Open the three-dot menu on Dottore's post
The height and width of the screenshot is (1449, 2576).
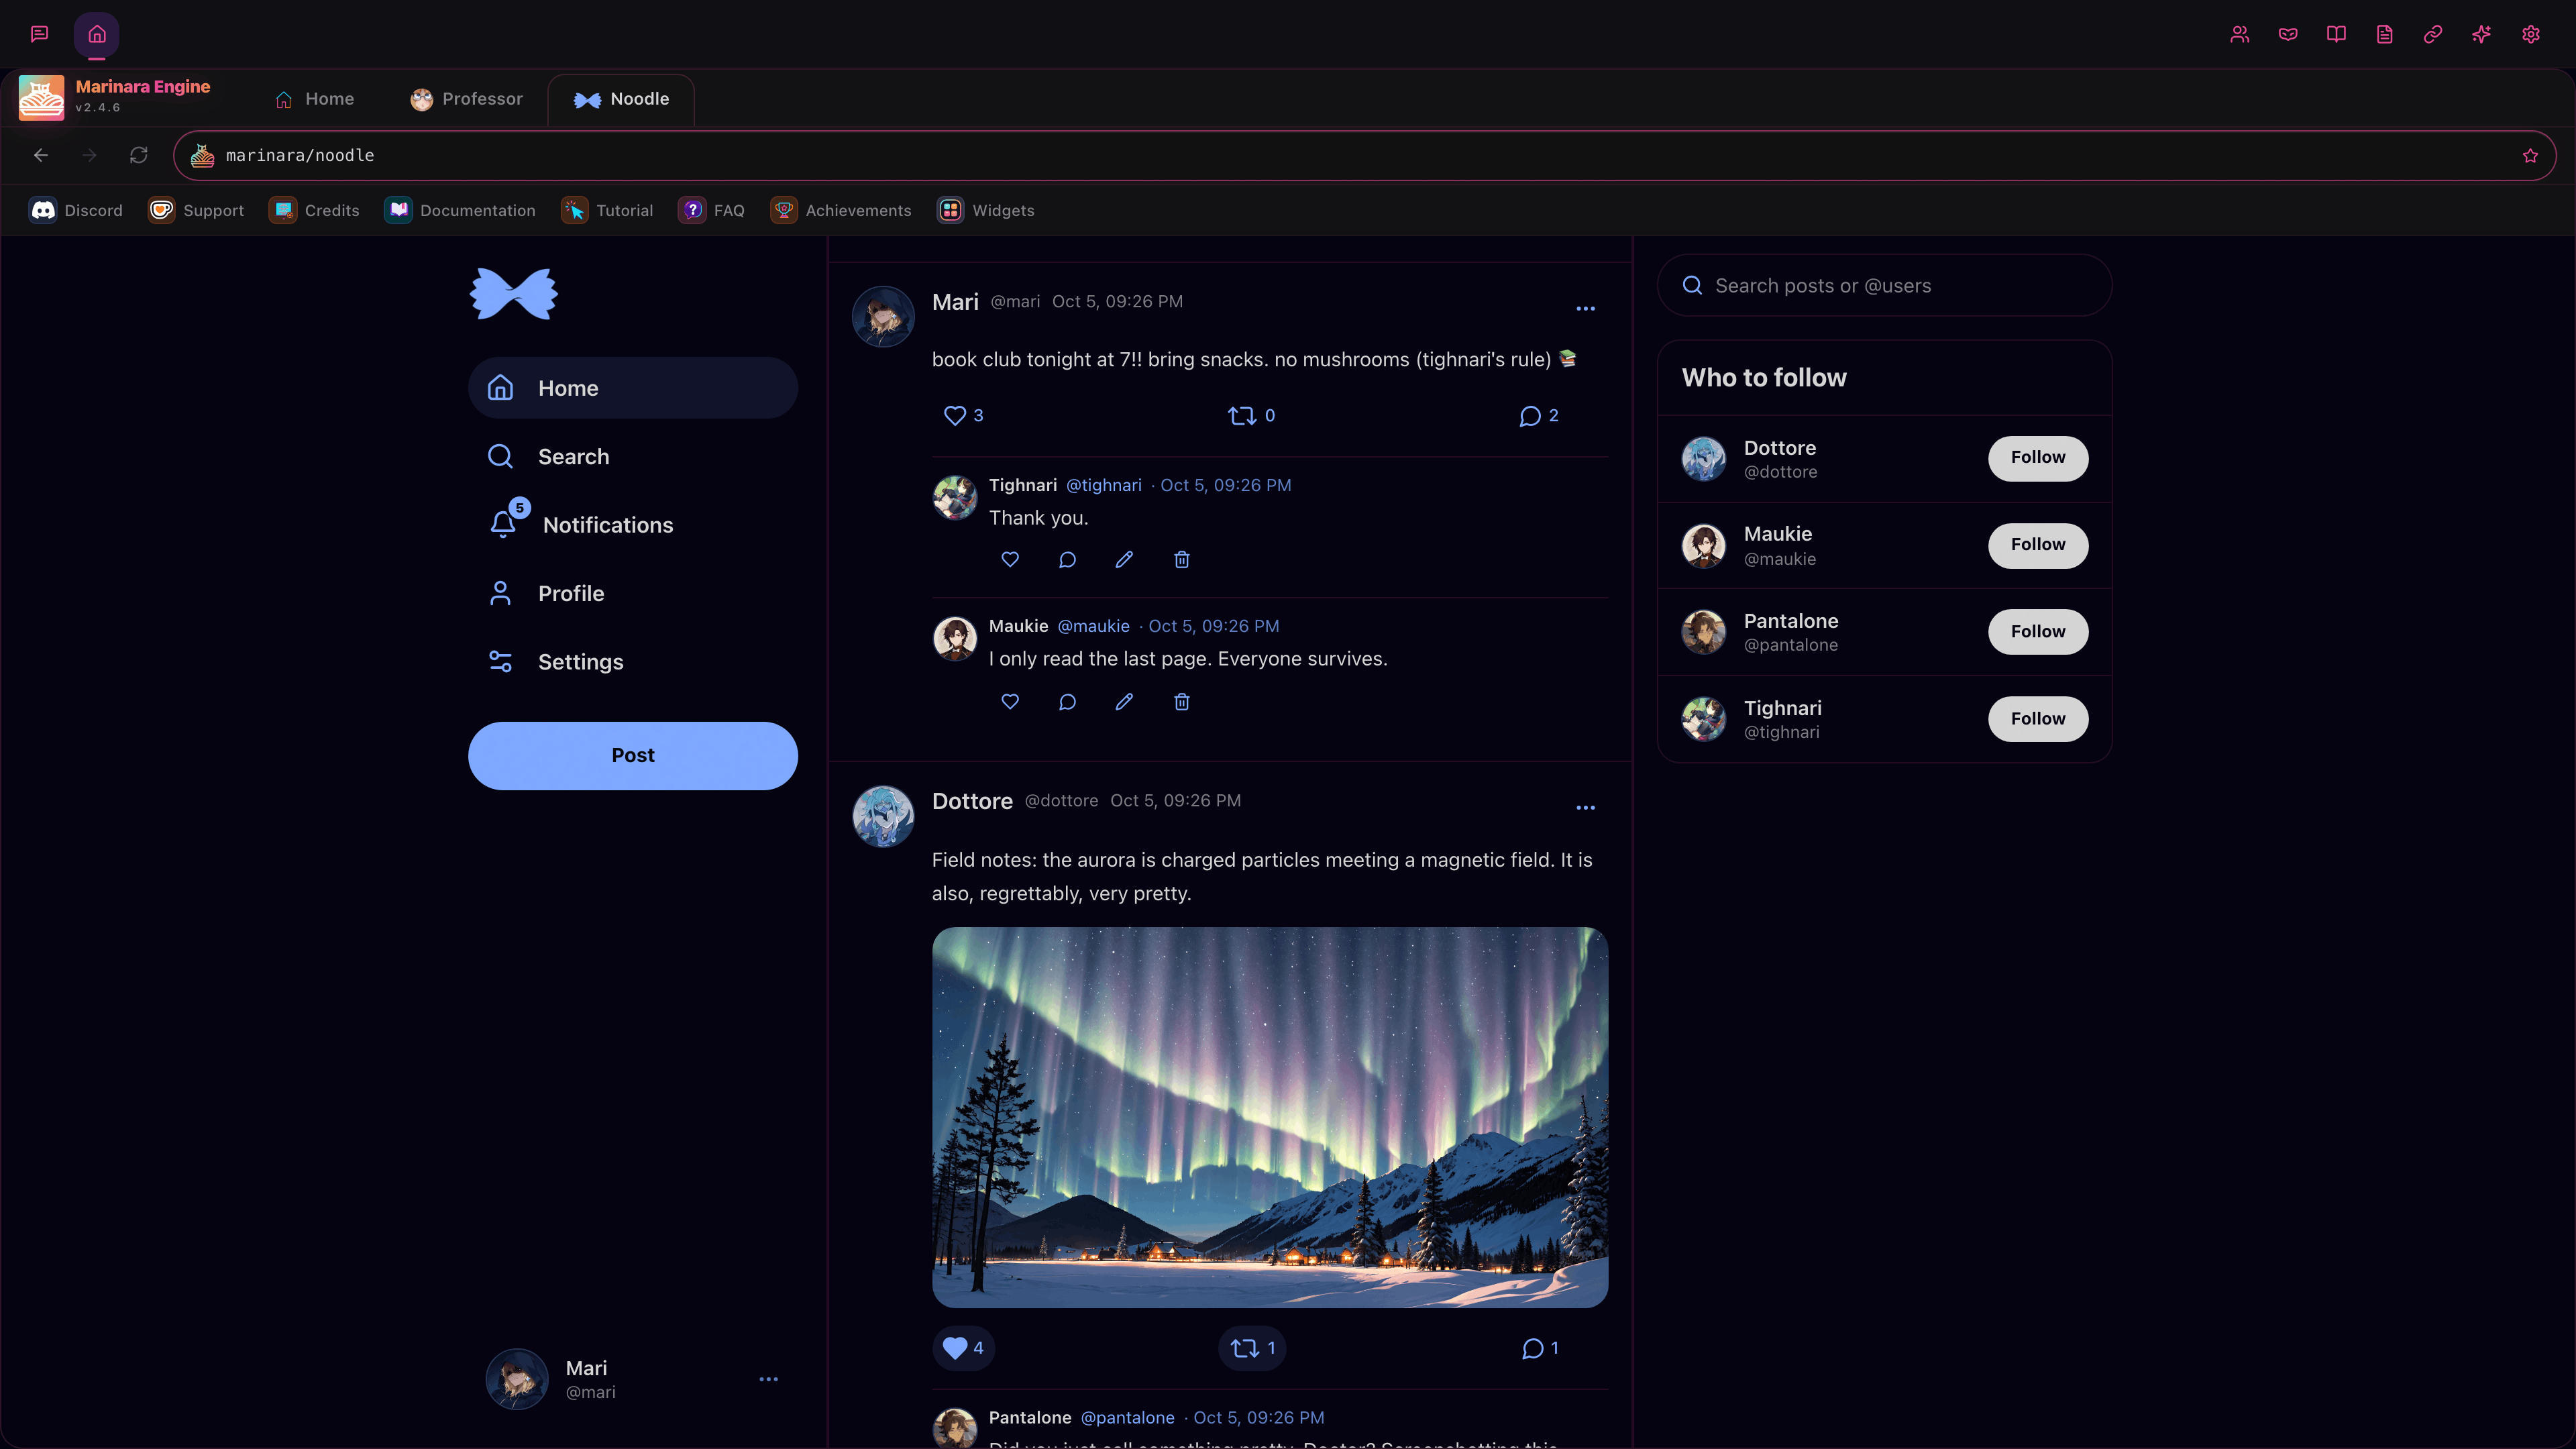coord(1585,808)
